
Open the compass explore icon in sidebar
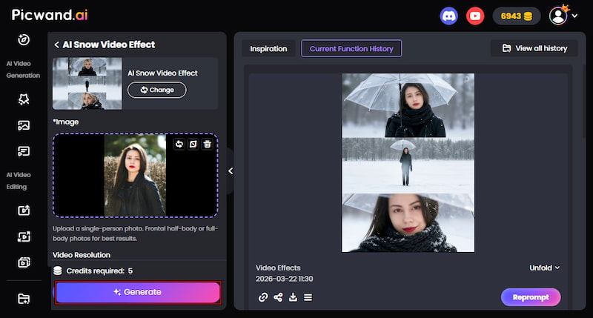point(24,40)
